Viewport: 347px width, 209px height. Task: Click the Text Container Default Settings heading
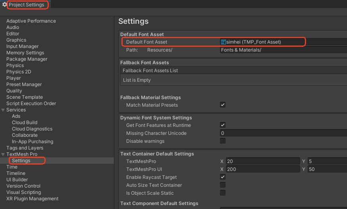pyautogui.click(x=157, y=154)
